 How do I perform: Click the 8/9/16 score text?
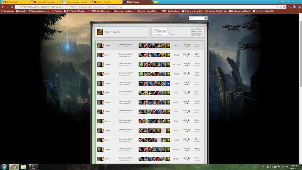pos(176,55)
